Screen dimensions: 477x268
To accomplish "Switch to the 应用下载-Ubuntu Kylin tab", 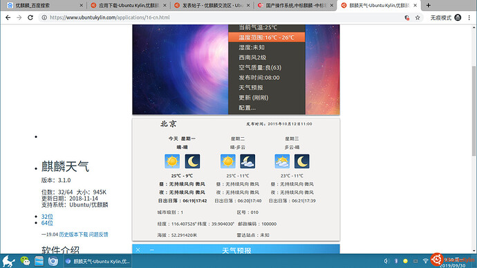I will point(128,5).
